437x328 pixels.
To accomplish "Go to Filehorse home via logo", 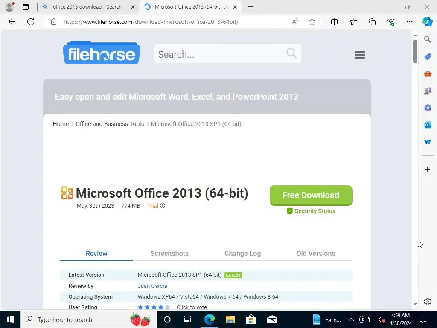I will pyautogui.click(x=102, y=53).
